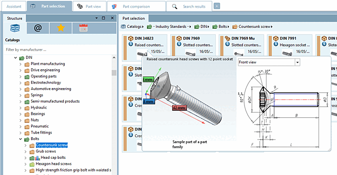
Task: Open the DIN 7969 Mu part card
Action: click(x=242, y=45)
